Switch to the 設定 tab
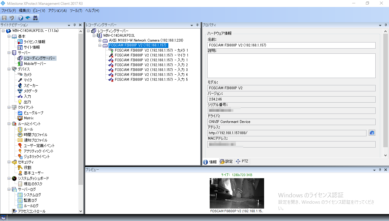The height and width of the screenshot is (221, 389). [226, 161]
